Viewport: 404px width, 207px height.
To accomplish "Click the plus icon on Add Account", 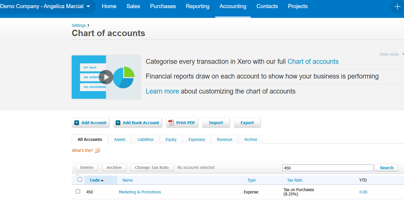I will coord(77,123).
